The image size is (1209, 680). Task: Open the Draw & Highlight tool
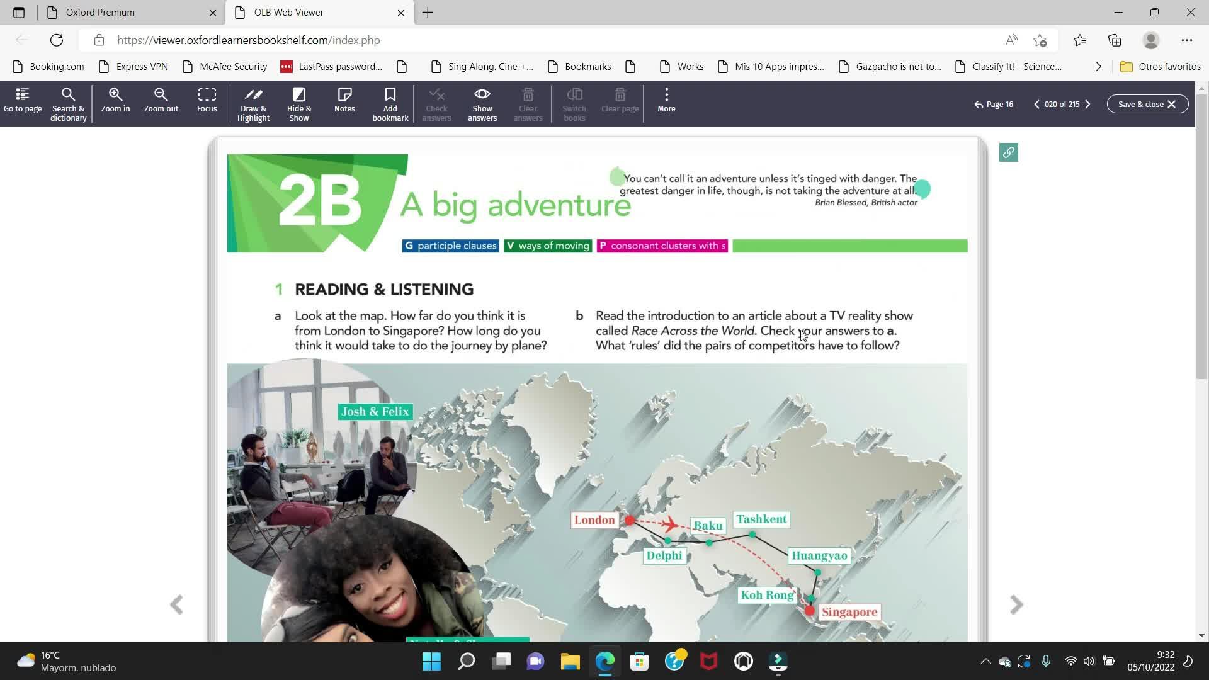coord(253,104)
